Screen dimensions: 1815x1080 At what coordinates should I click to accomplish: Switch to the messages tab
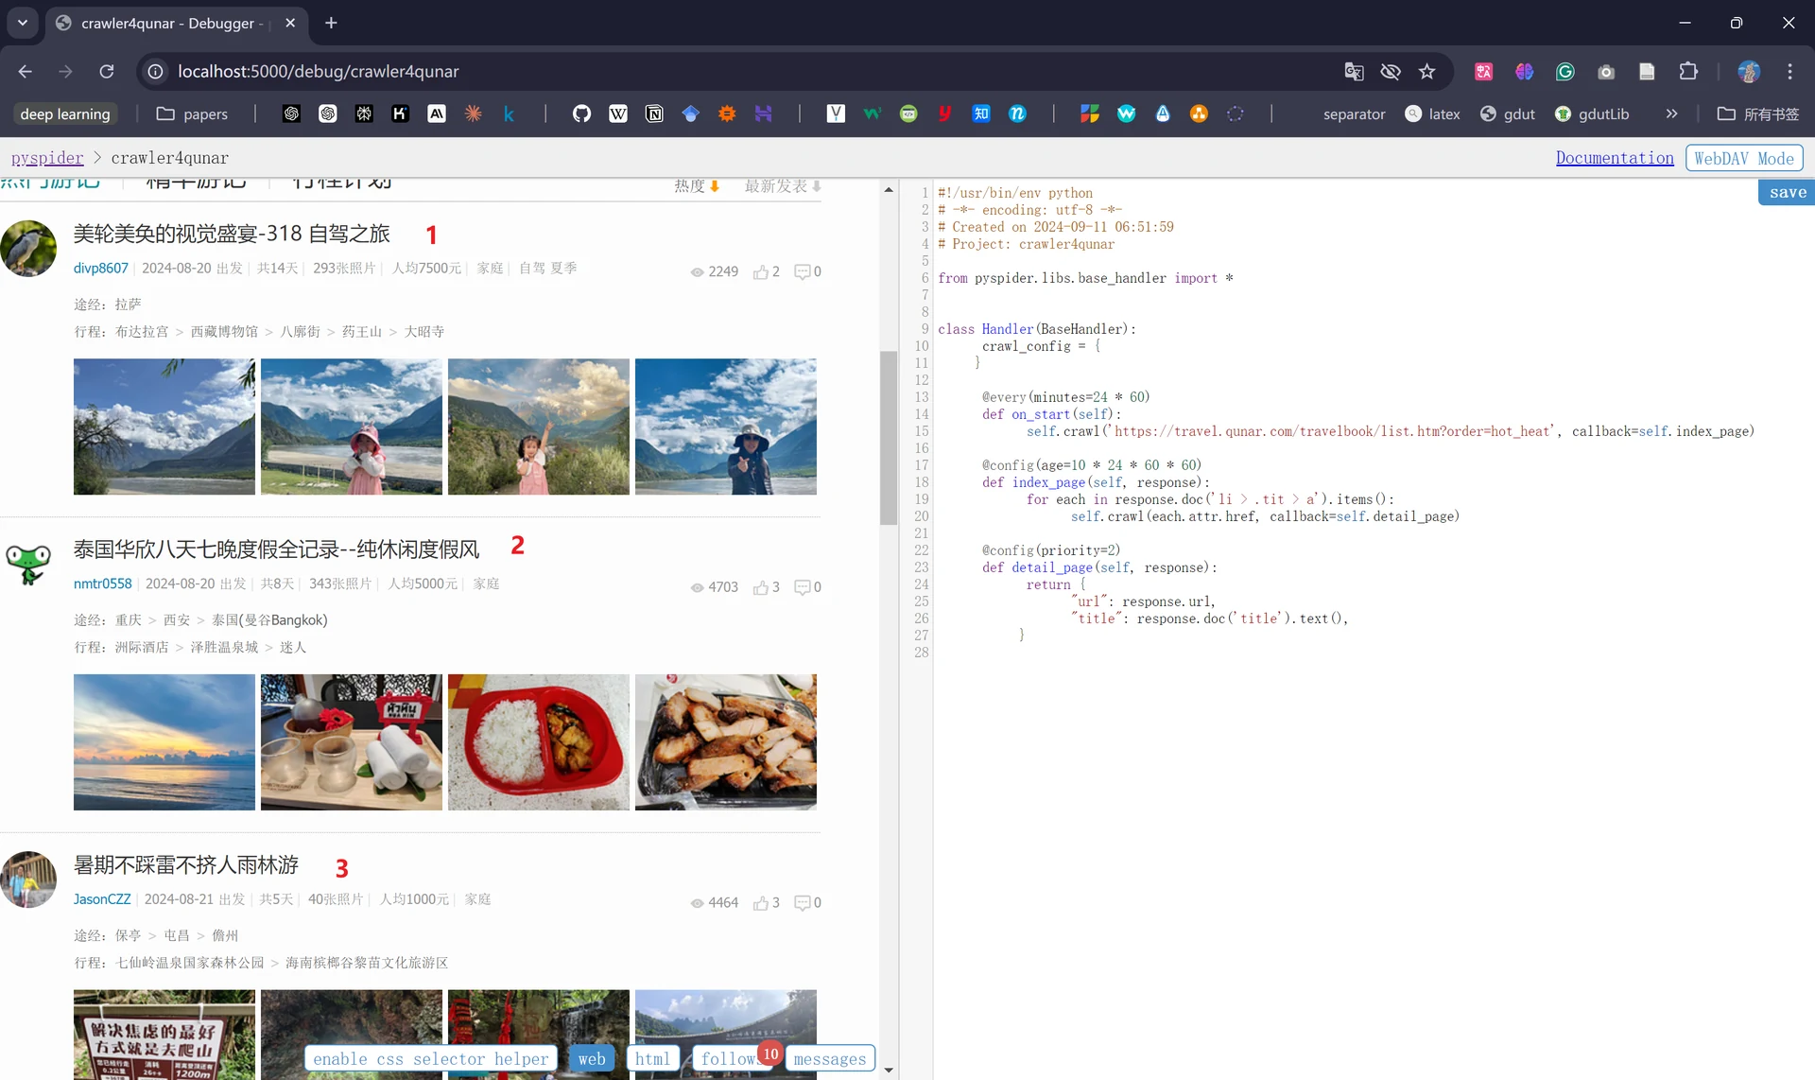pyautogui.click(x=829, y=1059)
